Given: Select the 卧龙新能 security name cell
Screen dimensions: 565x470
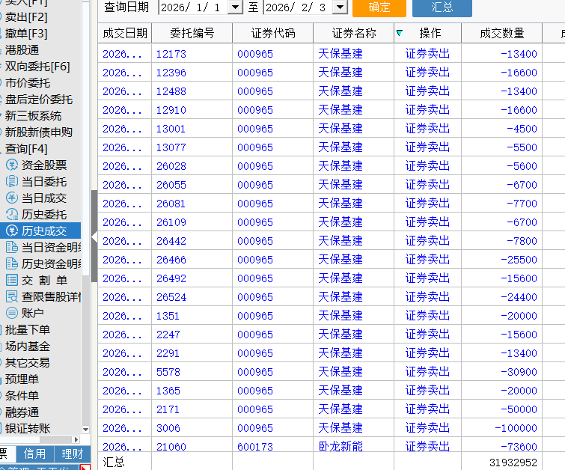Looking at the screenshot, I should pos(353,446).
